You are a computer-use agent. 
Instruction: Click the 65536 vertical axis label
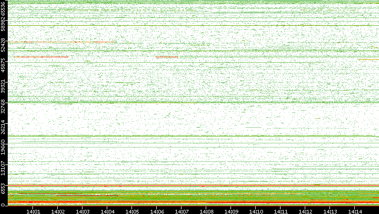click(x=3, y=8)
